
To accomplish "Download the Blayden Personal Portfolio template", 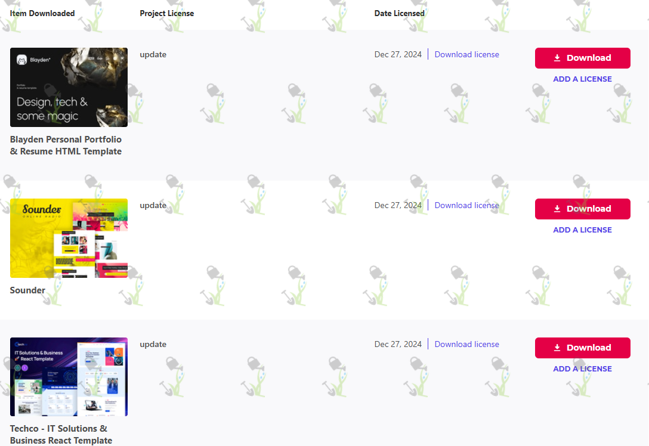I will point(582,58).
